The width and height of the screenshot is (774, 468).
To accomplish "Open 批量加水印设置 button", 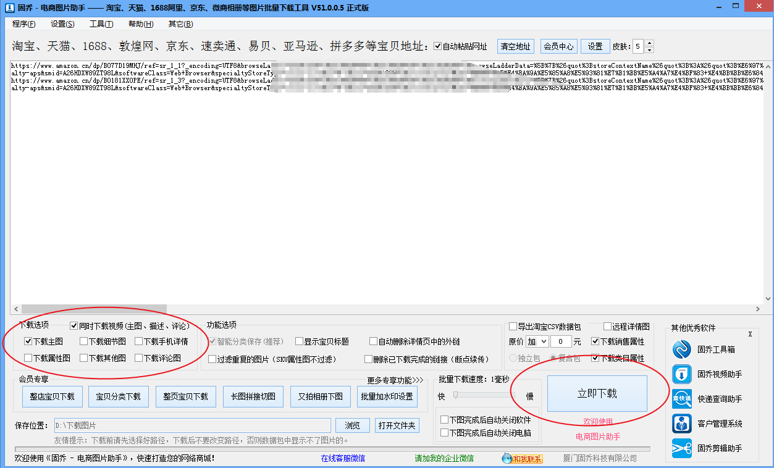I will (387, 396).
